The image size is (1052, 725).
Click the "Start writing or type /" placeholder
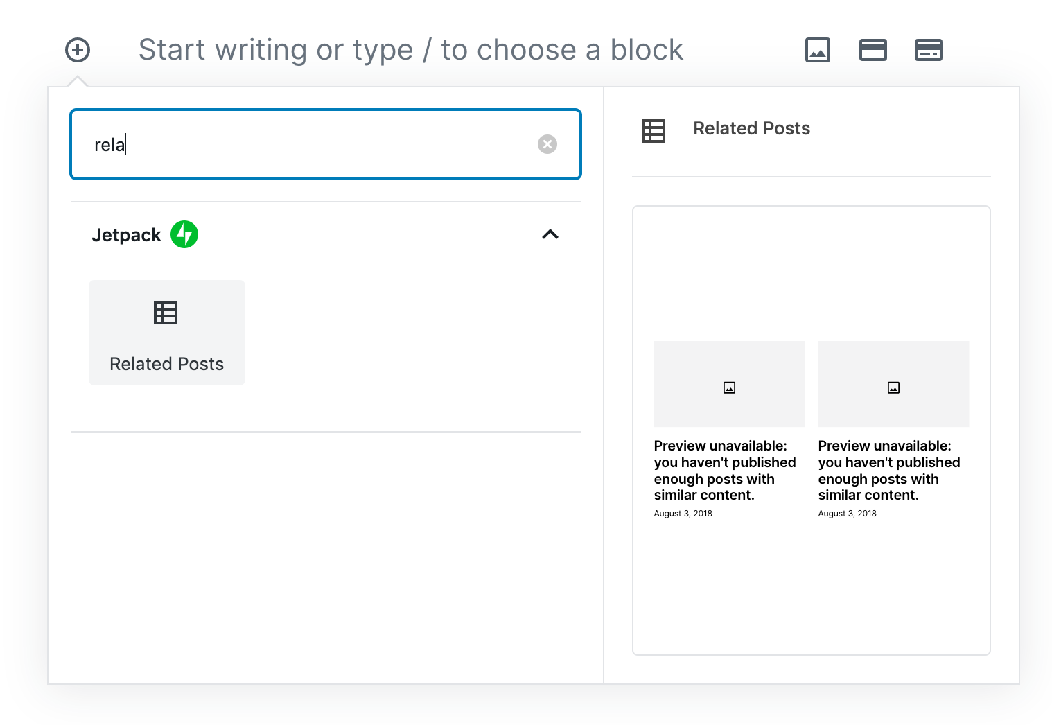410,50
